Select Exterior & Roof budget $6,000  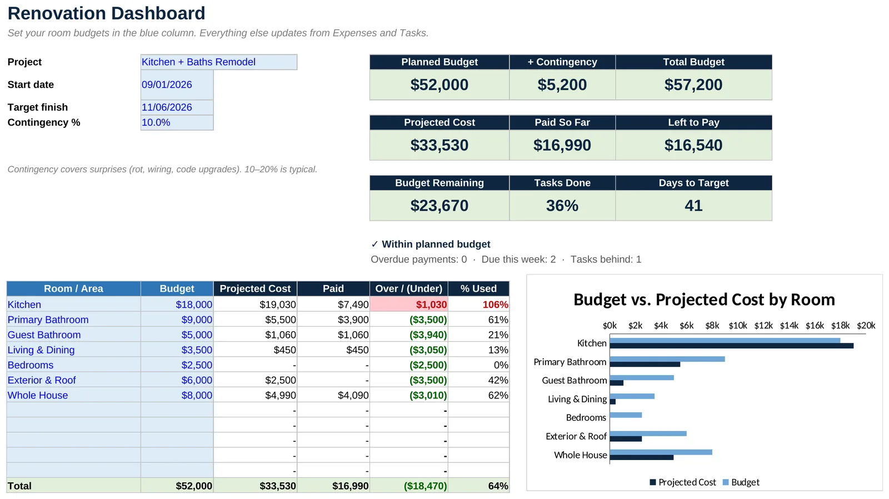177,380
